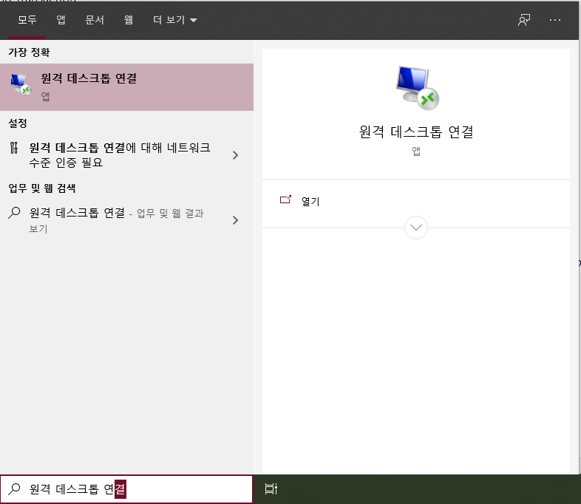Click 열기 to open the app
Image resolution: width=581 pixels, height=504 pixels.
click(310, 202)
